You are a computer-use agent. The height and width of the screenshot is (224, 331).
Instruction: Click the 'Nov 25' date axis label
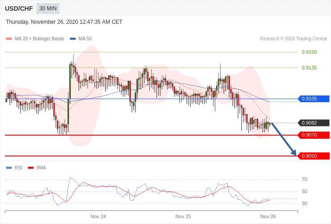pos(183,216)
